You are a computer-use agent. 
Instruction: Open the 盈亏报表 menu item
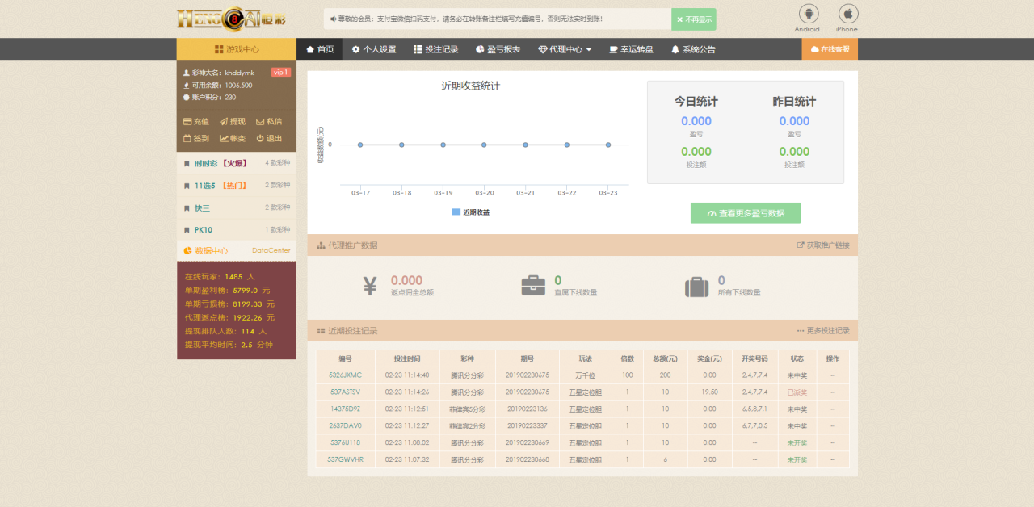(498, 49)
